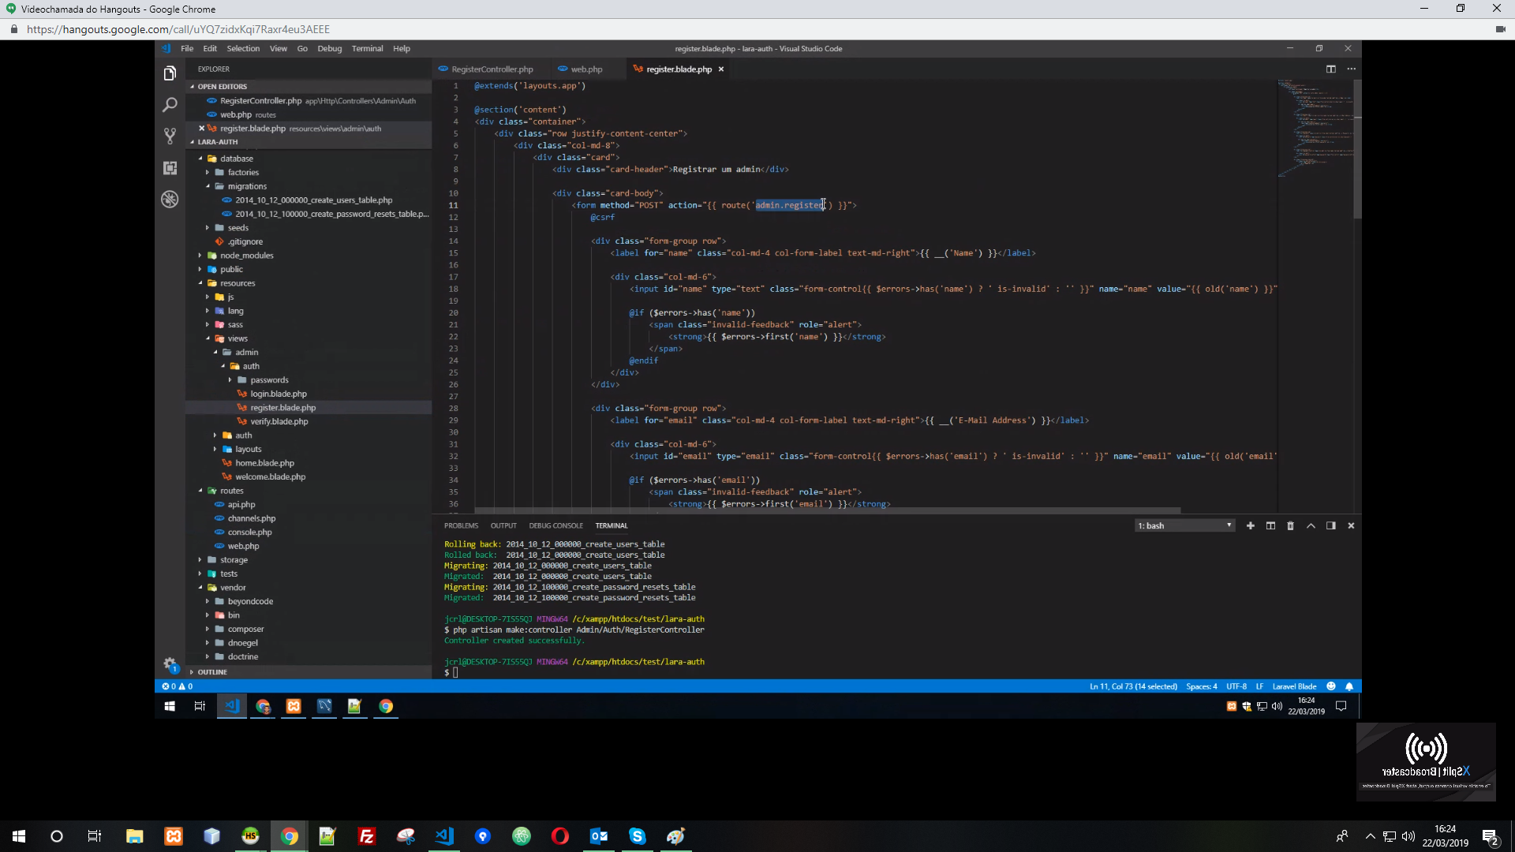1515x852 pixels.
Task: Open the bash terminal selector dropdown
Action: click(1184, 525)
